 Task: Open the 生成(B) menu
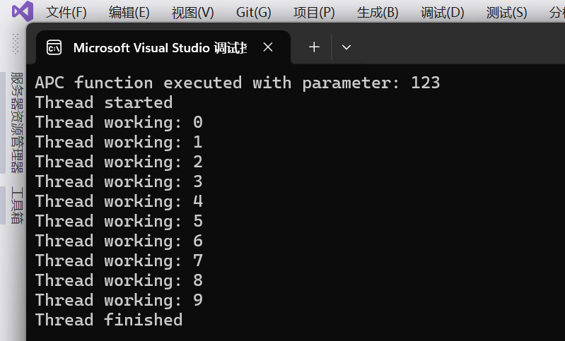(378, 12)
